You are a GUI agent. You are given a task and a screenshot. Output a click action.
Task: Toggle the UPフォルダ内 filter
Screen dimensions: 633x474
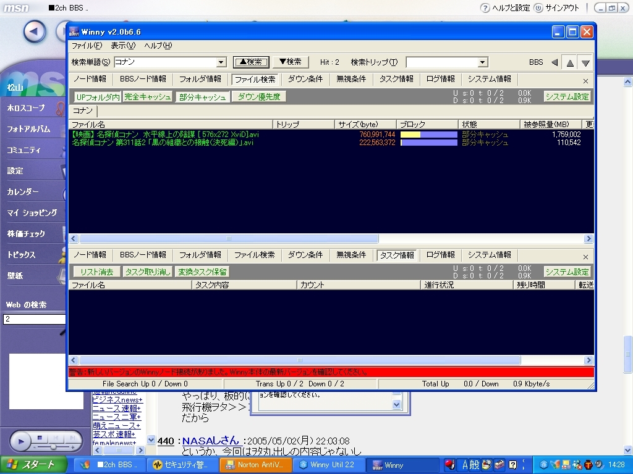[98, 97]
